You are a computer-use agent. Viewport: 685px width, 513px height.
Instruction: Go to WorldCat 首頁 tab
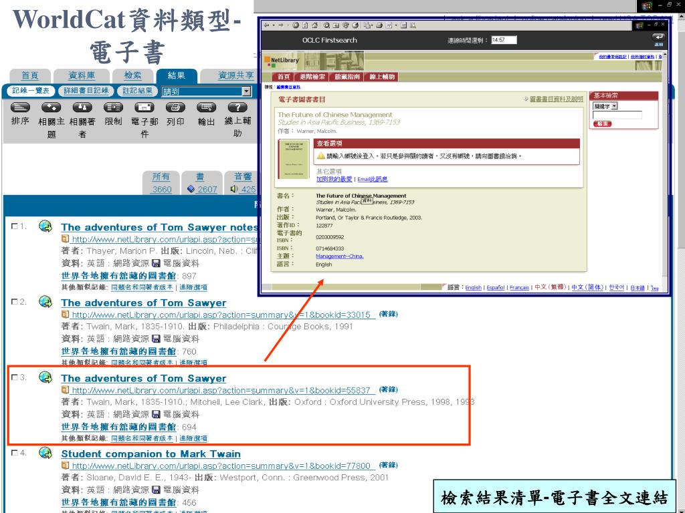pos(29,75)
